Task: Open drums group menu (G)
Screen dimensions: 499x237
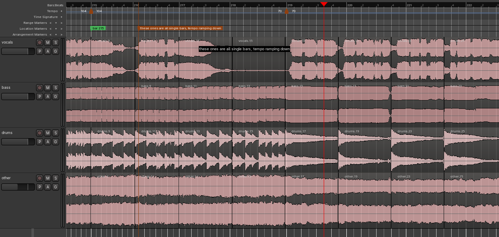Action: [55, 142]
